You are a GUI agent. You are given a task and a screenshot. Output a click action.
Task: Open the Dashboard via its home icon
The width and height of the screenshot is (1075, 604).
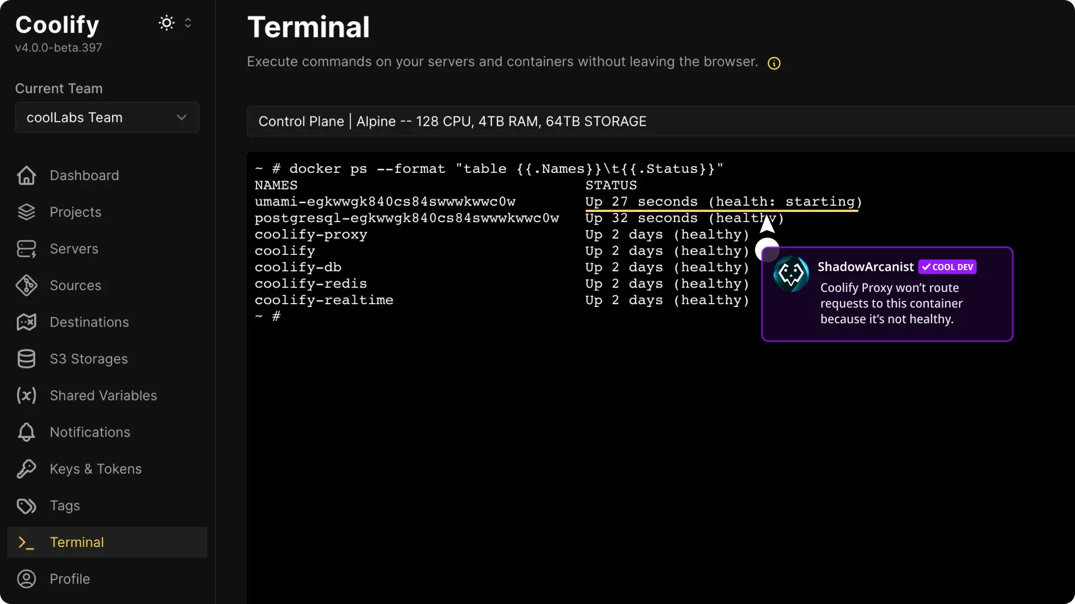point(26,176)
